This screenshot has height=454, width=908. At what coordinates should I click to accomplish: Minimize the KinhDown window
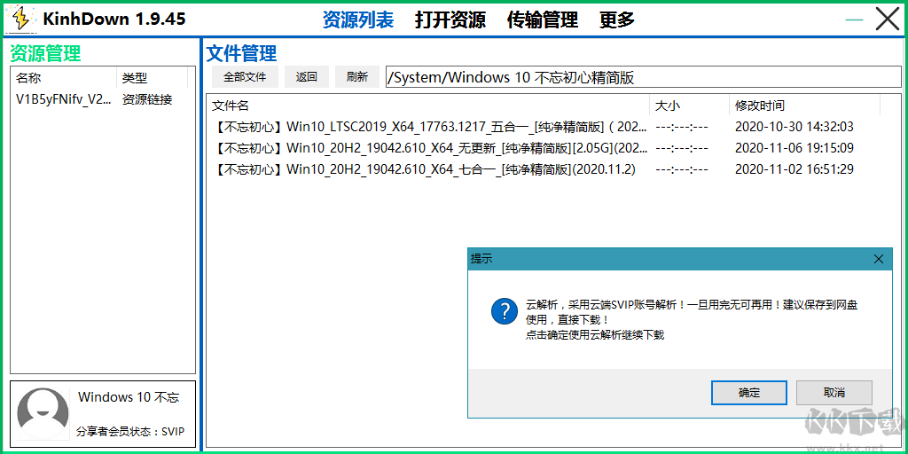point(854,20)
